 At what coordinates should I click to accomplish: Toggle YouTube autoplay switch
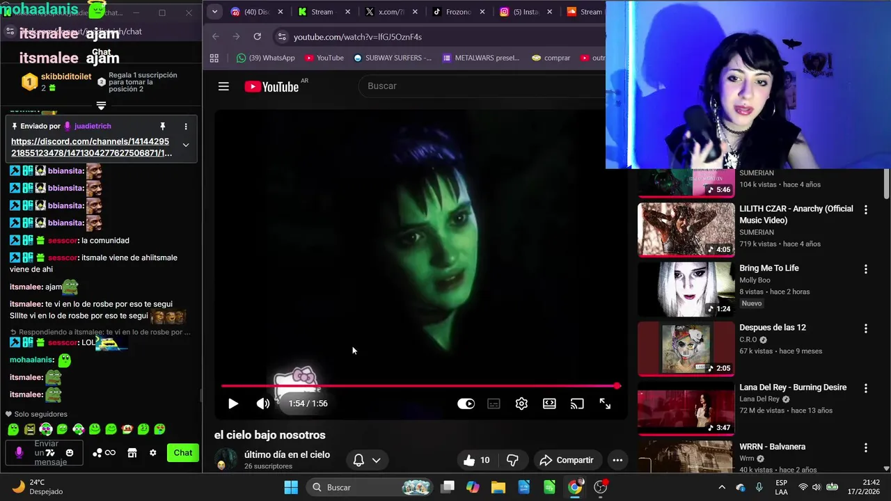pyautogui.click(x=466, y=404)
